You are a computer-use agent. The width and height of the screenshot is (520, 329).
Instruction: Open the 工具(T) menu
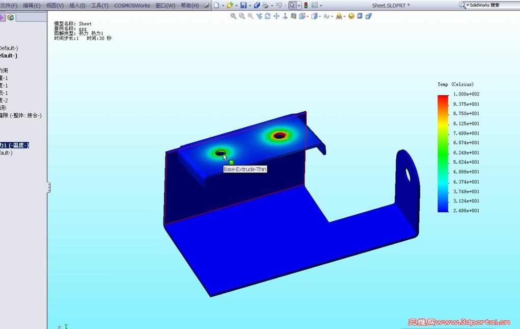pos(99,5)
